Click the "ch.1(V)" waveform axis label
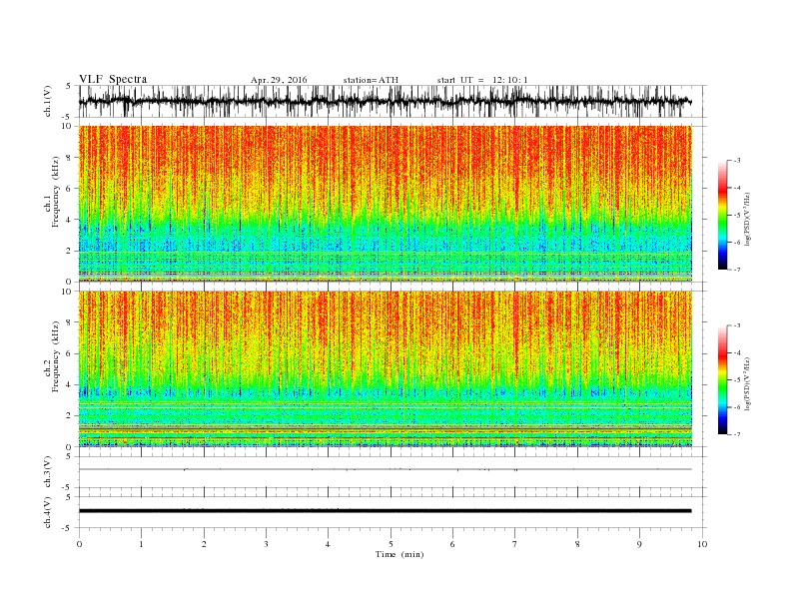Image resolution: width=791 pixels, height=611 pixels. pyautogui.click(x=48, y=102)
